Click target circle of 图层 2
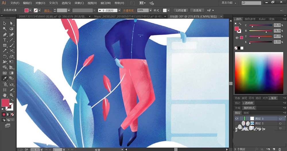 pos(280,123)
